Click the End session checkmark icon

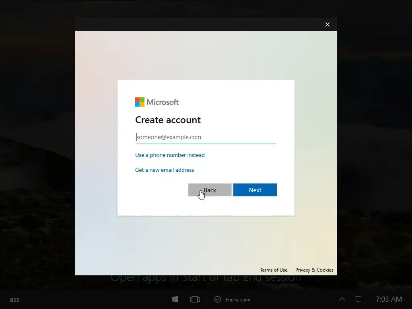[x=218, y=299]
